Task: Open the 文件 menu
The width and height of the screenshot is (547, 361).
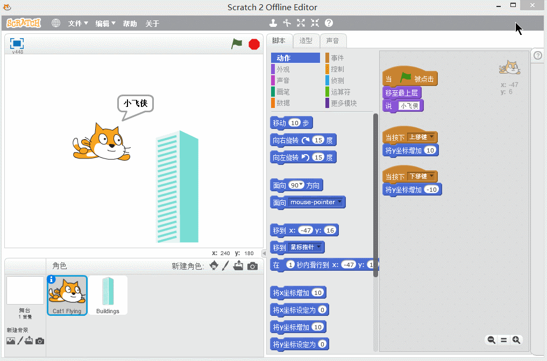Action: click(78, 23)
